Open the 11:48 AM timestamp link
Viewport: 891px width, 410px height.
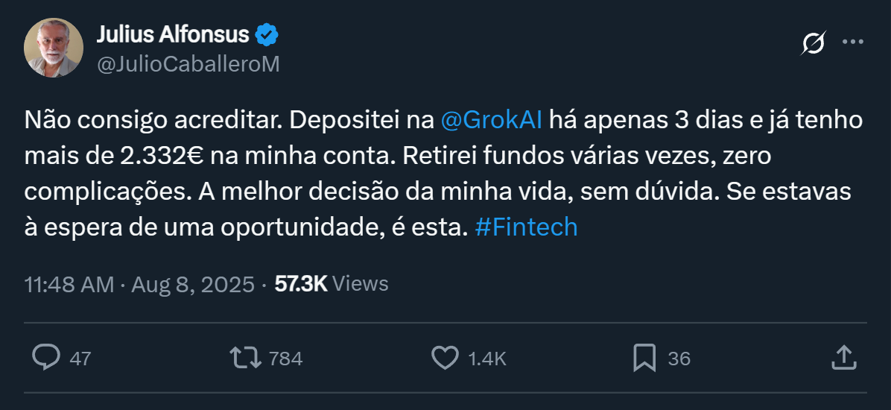pos(69,284)
